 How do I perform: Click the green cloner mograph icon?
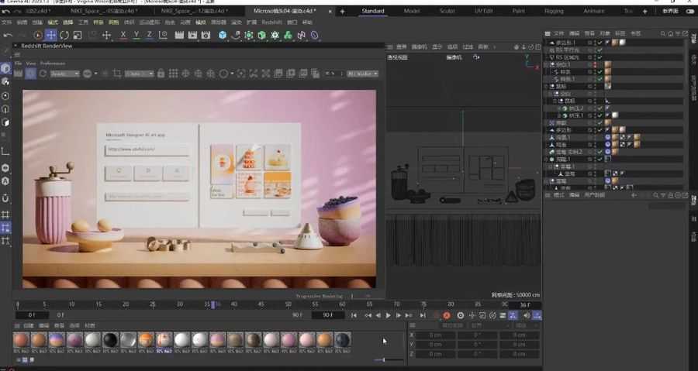point(288,35)
